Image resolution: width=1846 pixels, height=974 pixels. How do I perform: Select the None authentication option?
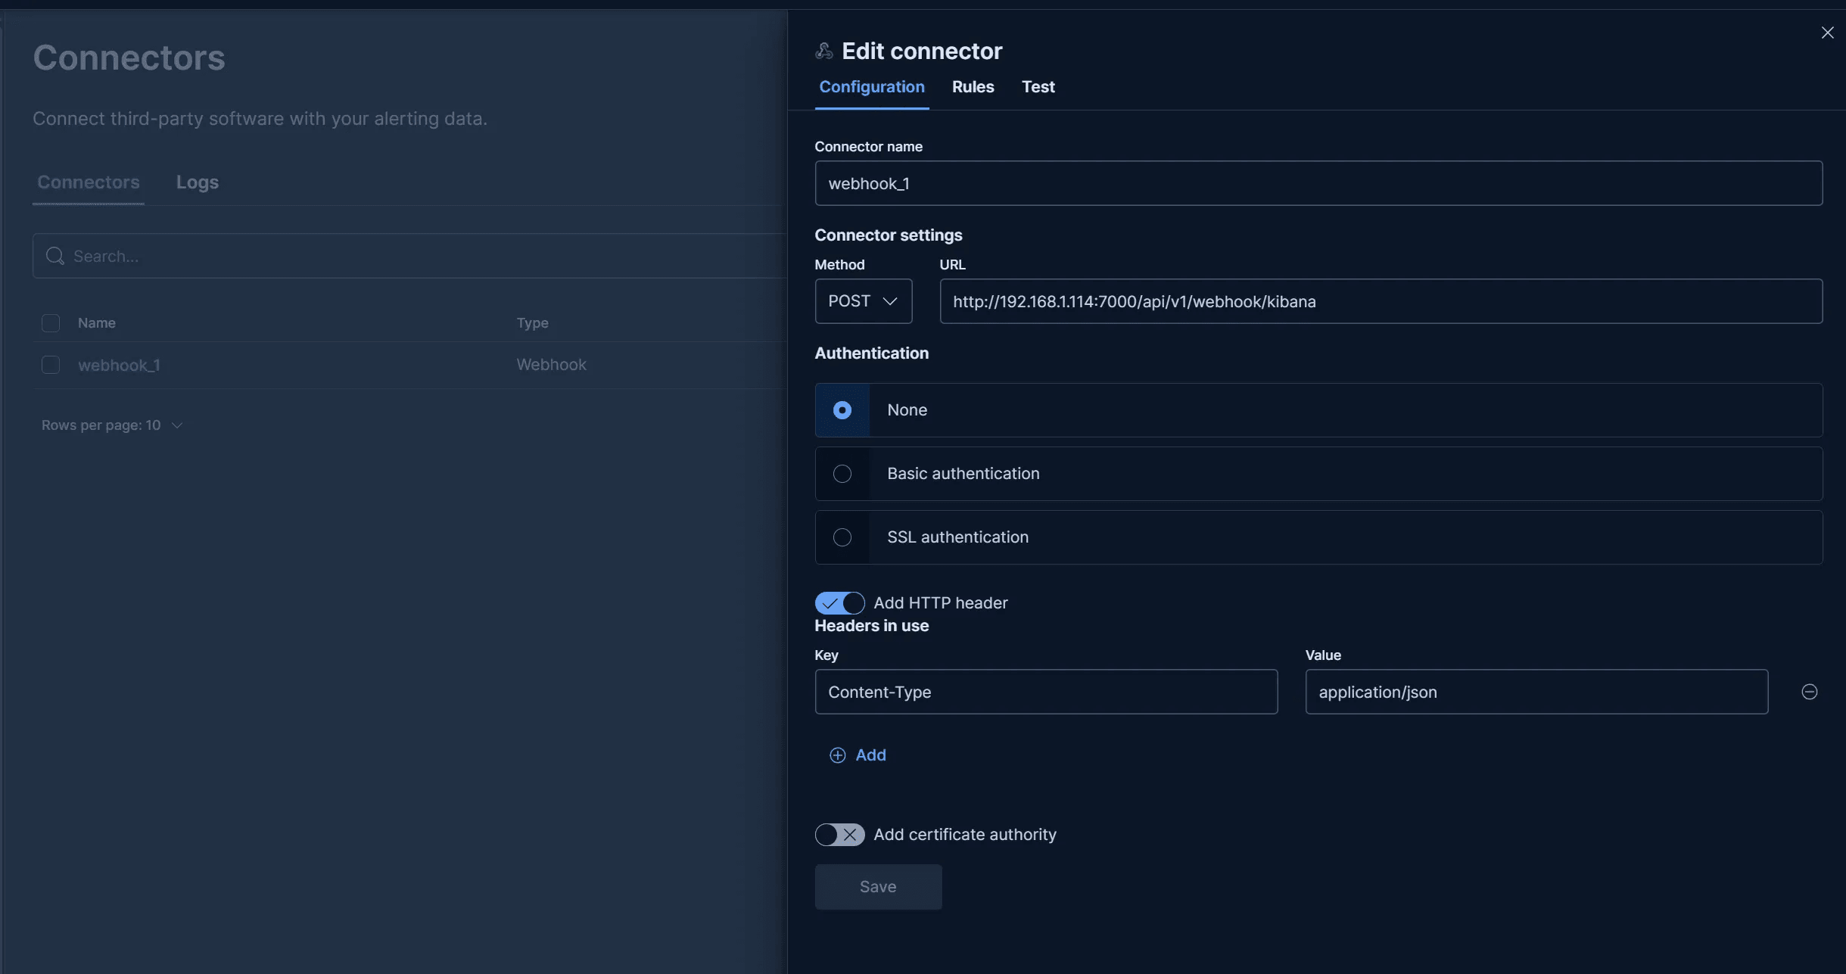842,410
